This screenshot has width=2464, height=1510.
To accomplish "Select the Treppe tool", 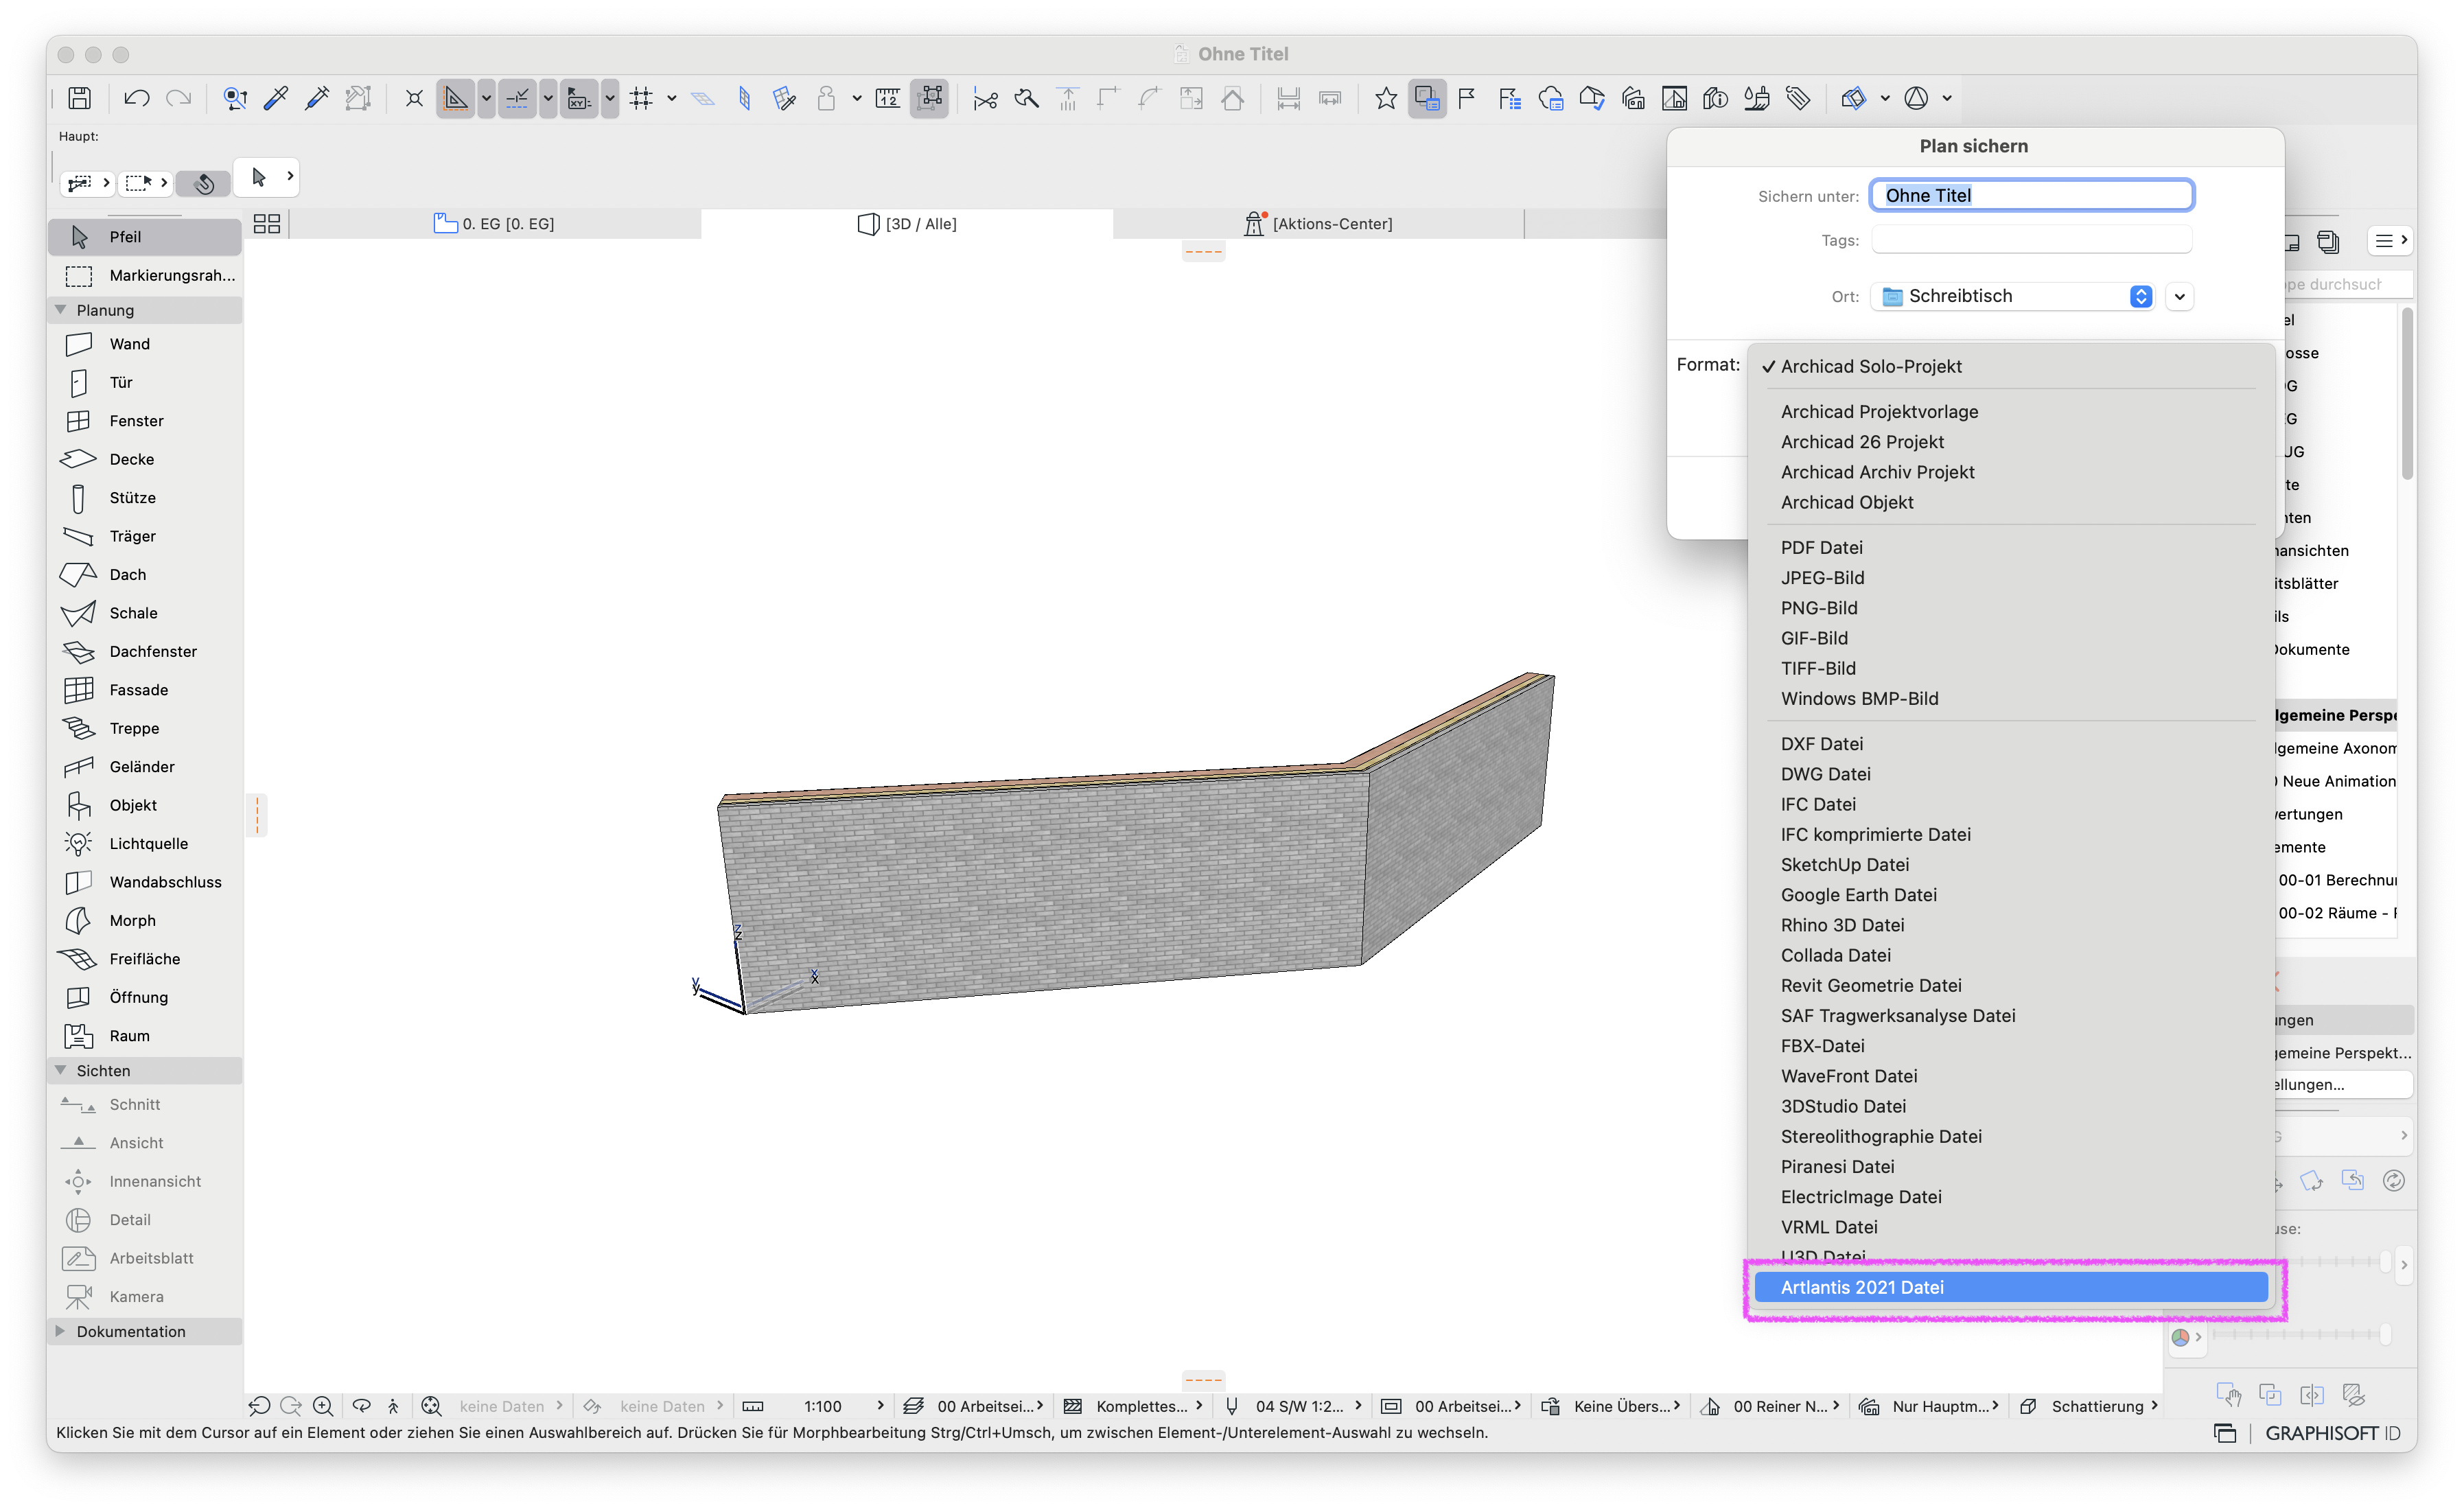I will (145, 729).
